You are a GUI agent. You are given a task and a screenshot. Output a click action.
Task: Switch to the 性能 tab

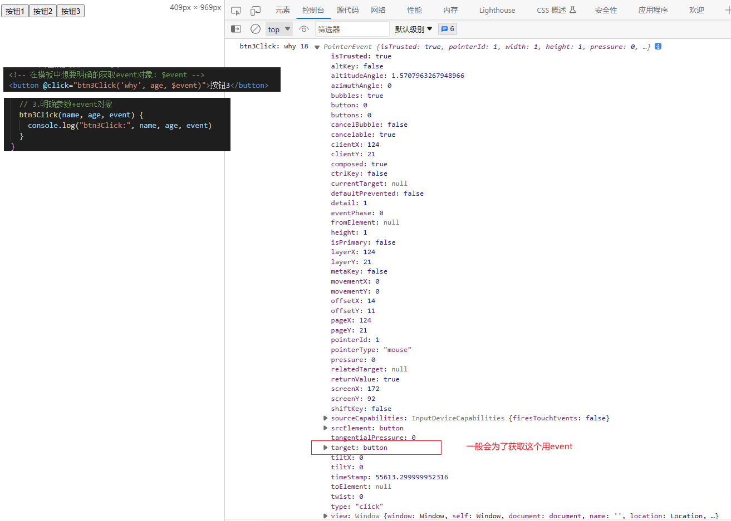point(414,10)
